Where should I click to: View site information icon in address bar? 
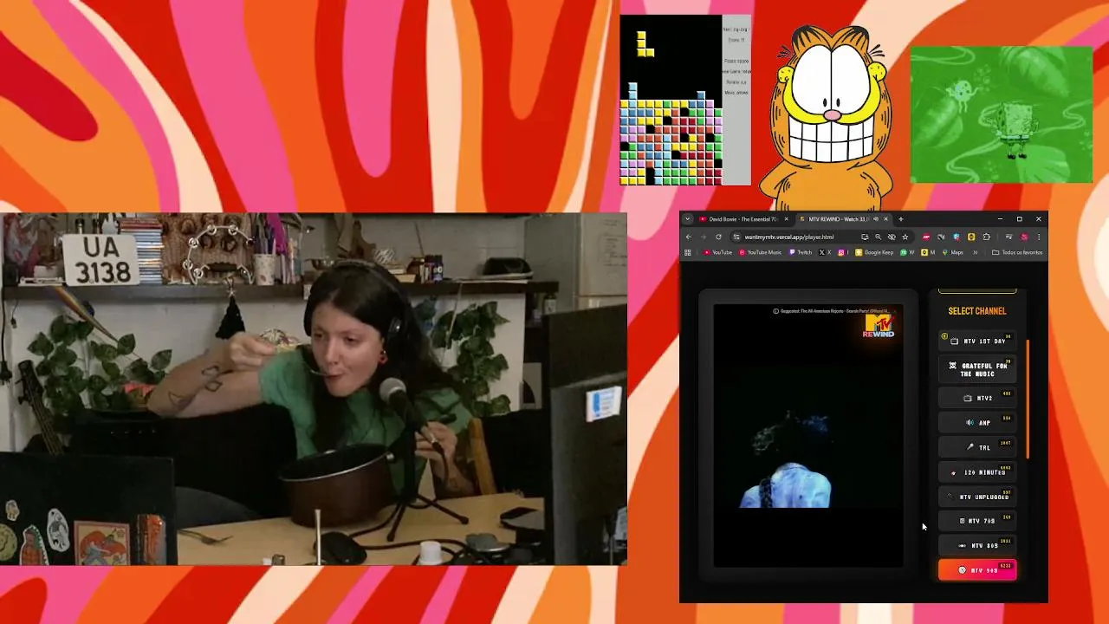point(736,237)
